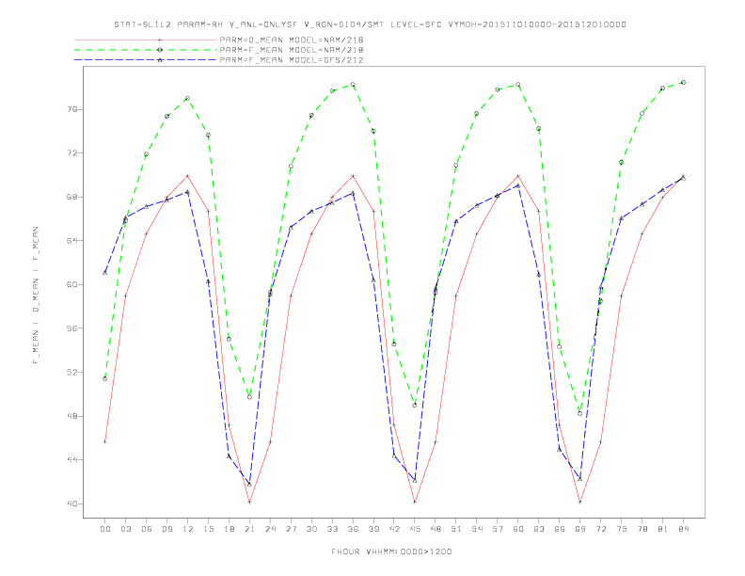Image resolution: width=745 pixels, height=576 pixels.
Task: Click x-axis forecast hour 36
Action: pos(353,529)
